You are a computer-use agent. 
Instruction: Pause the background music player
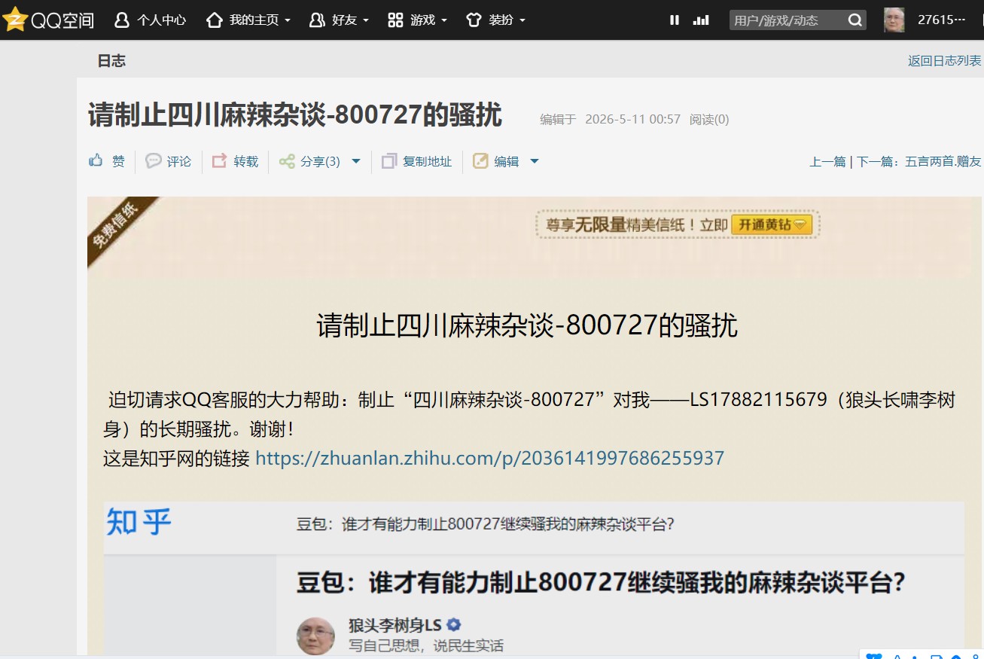[674, 20]
